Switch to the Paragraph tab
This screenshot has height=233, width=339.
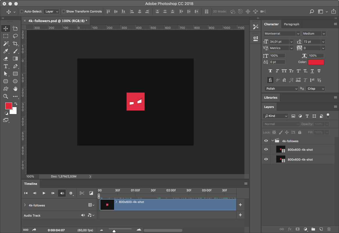(x=292, y=24)
